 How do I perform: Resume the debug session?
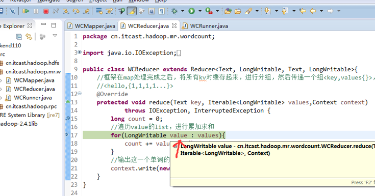[26, 11]
